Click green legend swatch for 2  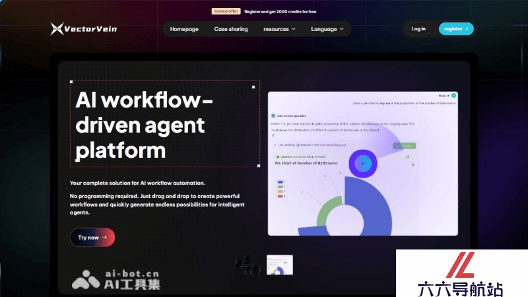click(x=280, y=187)
